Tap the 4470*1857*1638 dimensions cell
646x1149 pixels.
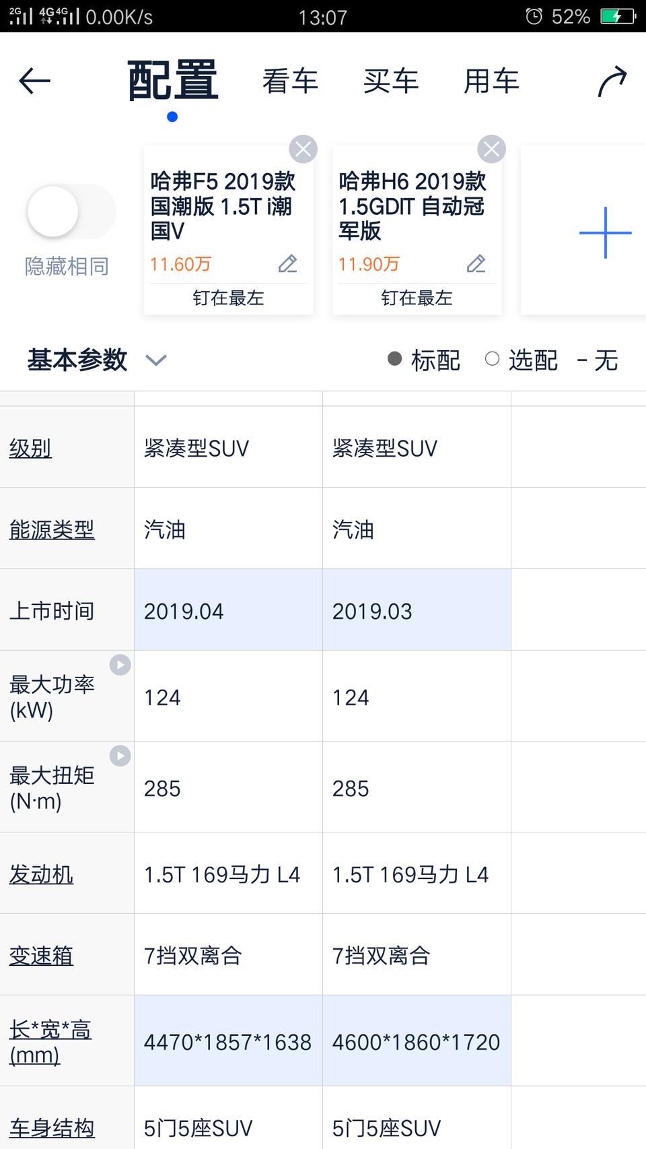(228, 1041)
